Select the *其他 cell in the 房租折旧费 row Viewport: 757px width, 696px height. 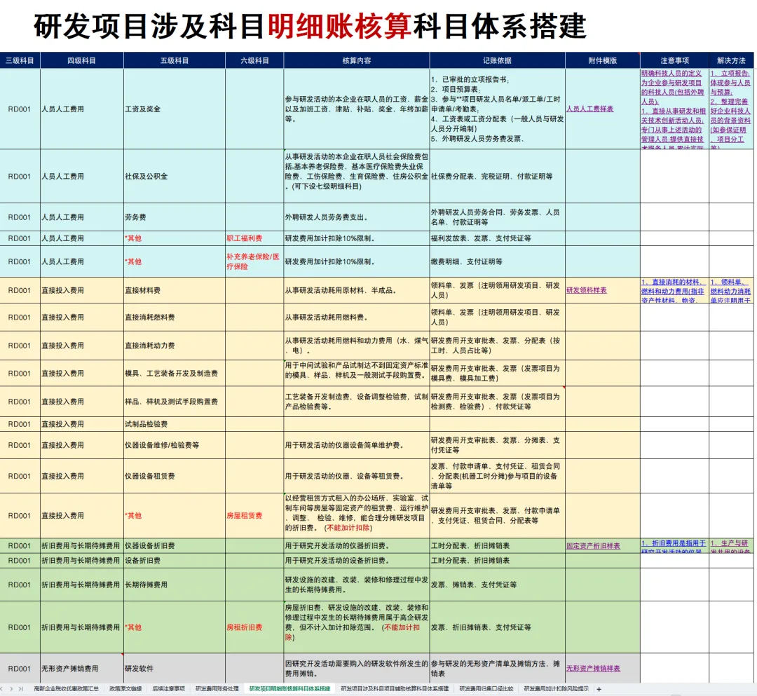point(175,627)
